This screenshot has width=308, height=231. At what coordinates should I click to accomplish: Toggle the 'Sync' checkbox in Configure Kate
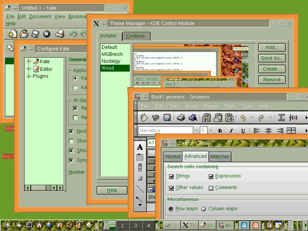pyautogui.click(x=71, y=160)
